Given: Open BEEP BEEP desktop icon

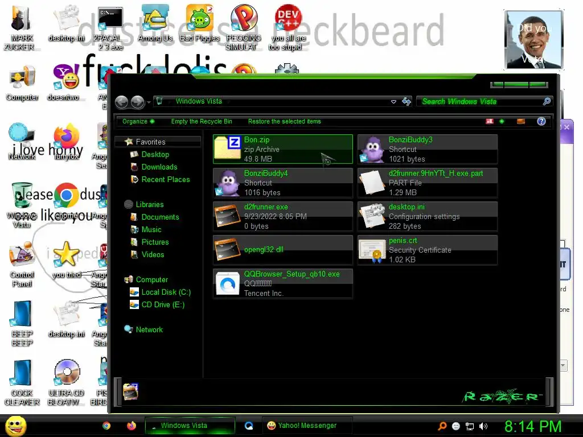Looking at the screenshot, I should click(22, 323).
